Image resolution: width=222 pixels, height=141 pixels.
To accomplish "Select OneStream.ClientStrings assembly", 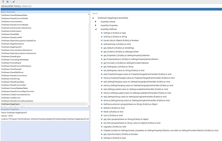I will point(10,79).
